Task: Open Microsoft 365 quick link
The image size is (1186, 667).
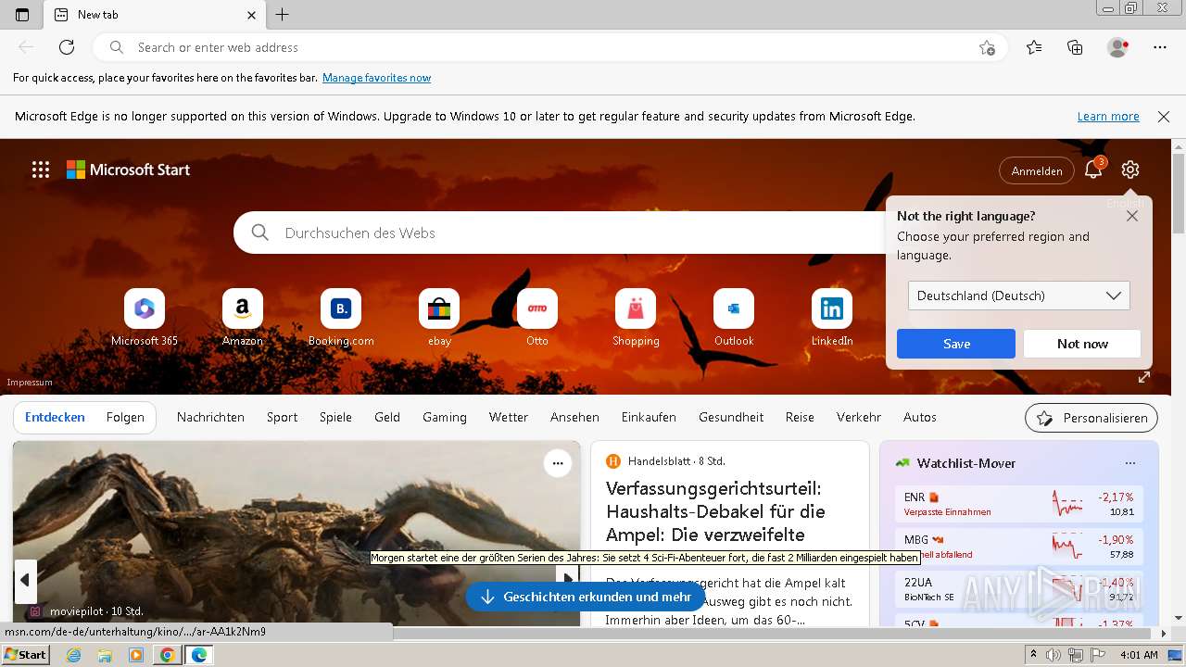Action: 145,318
